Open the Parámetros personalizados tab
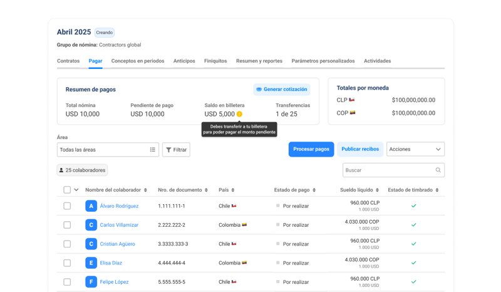 coord(323,61)
